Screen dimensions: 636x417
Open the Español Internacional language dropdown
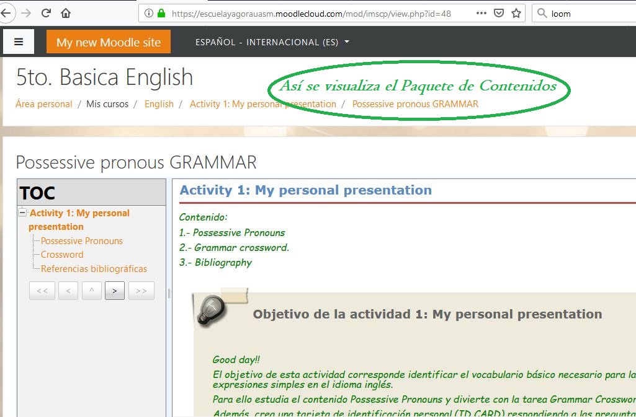click(x=272, y=42)
